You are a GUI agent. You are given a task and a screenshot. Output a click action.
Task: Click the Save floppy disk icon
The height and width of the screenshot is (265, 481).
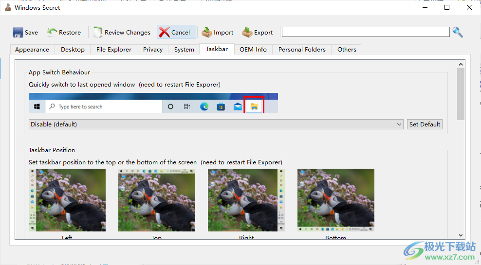click(x=18, y=33)
